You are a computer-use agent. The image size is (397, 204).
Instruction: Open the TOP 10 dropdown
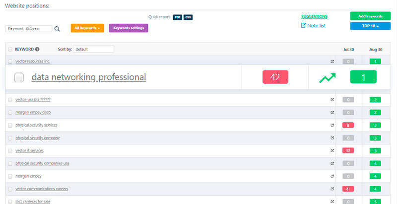tap(370, 26)
